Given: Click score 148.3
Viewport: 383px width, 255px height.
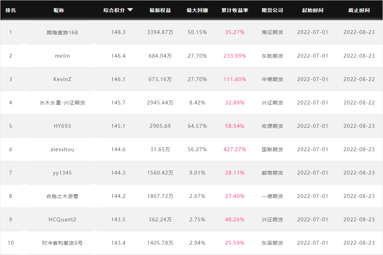Looking at the screenshot, I should point(118,32).
